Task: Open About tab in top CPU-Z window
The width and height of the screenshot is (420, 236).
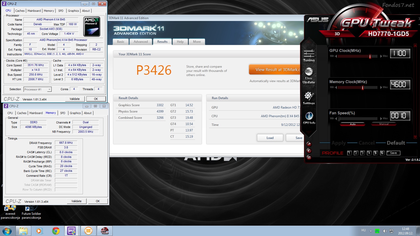Action: click(86, 11)
